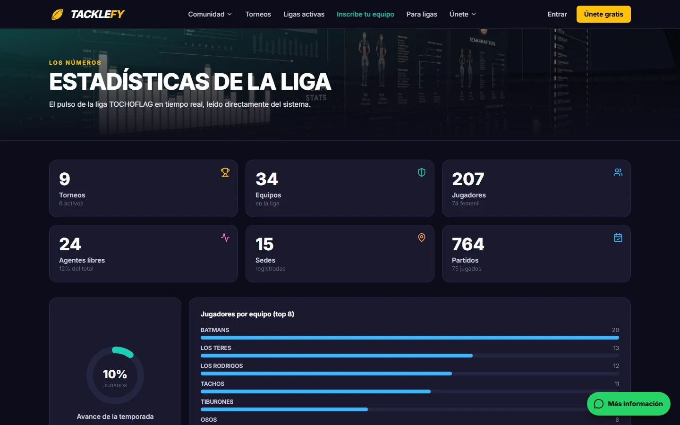The image size is (680, 425).
Task: Click the shield icon on Equipos card
Action: [x=422, y=172]
